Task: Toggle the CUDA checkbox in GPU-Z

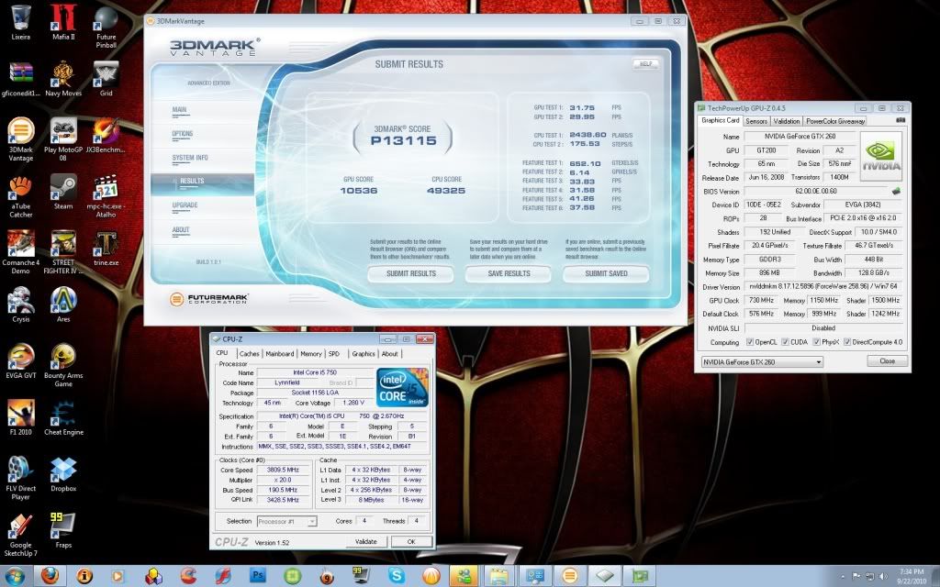Action: click(x=785, y=342)
